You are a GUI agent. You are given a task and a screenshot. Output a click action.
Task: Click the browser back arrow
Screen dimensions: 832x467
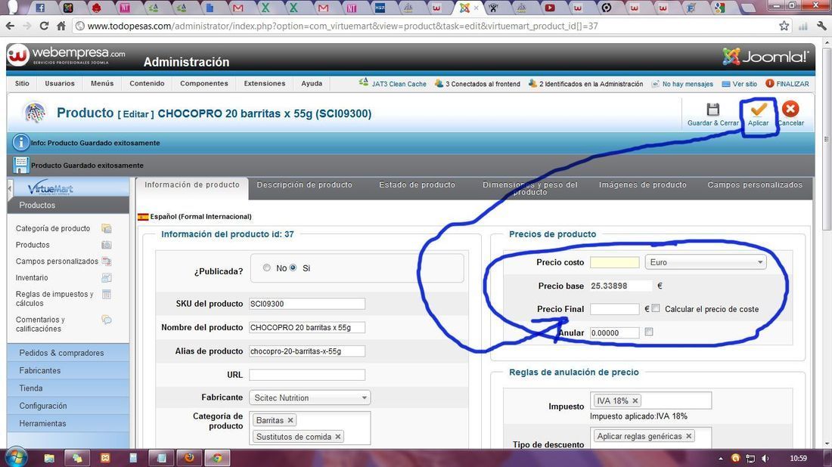pyautogui.click(x=10, y=26)
